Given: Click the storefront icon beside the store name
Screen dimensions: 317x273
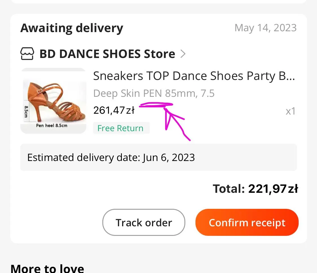Looking at the screenshot, I should (x=27, y=53).
